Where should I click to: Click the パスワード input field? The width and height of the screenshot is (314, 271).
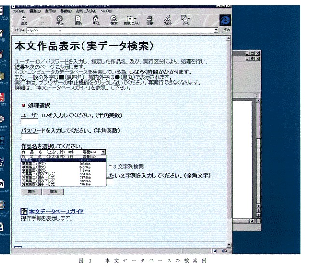(x=29, y=138)
